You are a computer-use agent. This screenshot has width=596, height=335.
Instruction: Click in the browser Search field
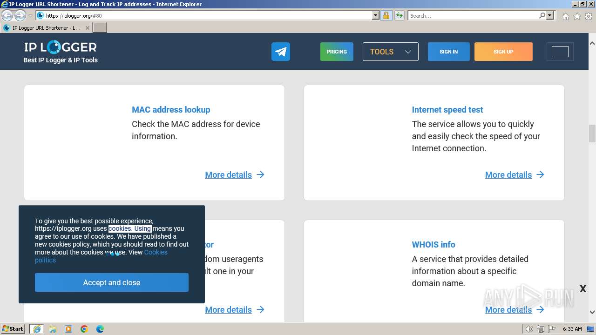coord(473,15)
